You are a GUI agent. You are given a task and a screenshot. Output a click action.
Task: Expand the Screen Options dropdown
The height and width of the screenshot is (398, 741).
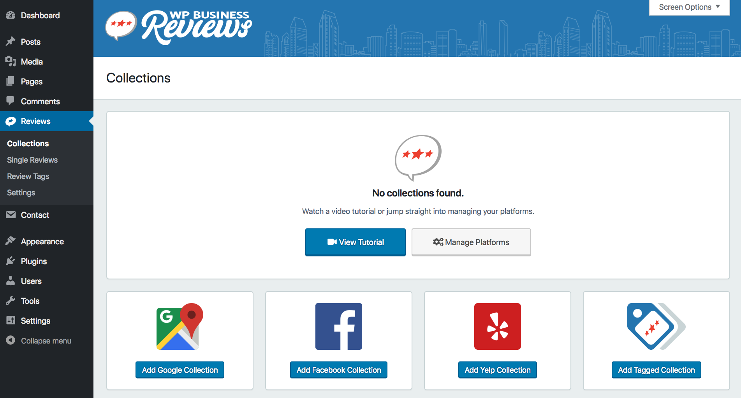(x=689, y=7)
